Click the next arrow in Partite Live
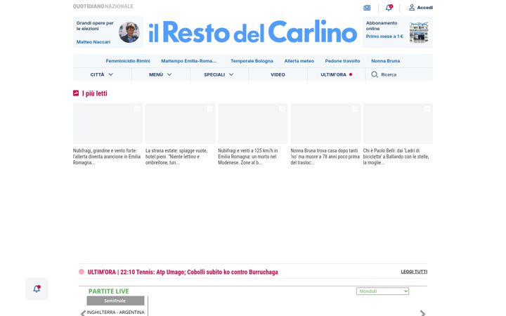 coord(423,312)
